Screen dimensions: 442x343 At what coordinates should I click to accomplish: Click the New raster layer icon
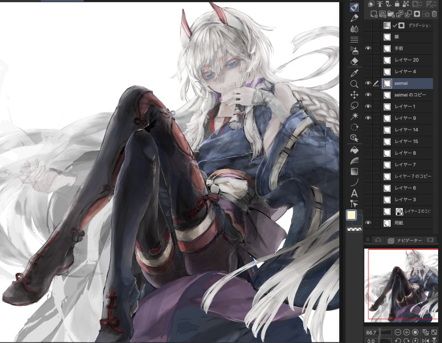374,14
